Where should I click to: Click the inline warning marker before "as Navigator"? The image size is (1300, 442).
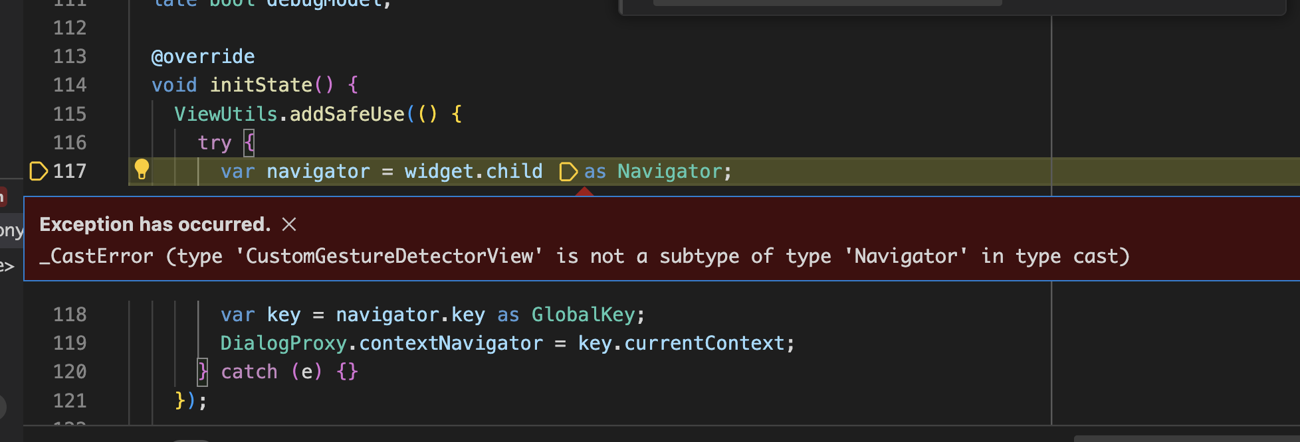pos(568,172)
